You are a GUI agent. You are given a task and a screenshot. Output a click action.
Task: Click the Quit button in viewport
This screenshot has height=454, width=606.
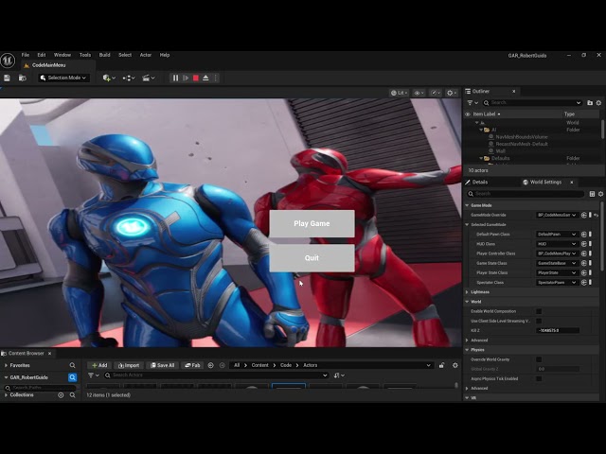(312, 258)
